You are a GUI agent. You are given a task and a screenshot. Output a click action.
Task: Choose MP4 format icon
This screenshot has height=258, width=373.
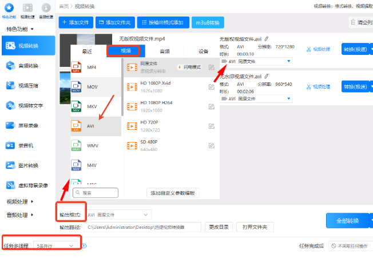coord(76,68)
